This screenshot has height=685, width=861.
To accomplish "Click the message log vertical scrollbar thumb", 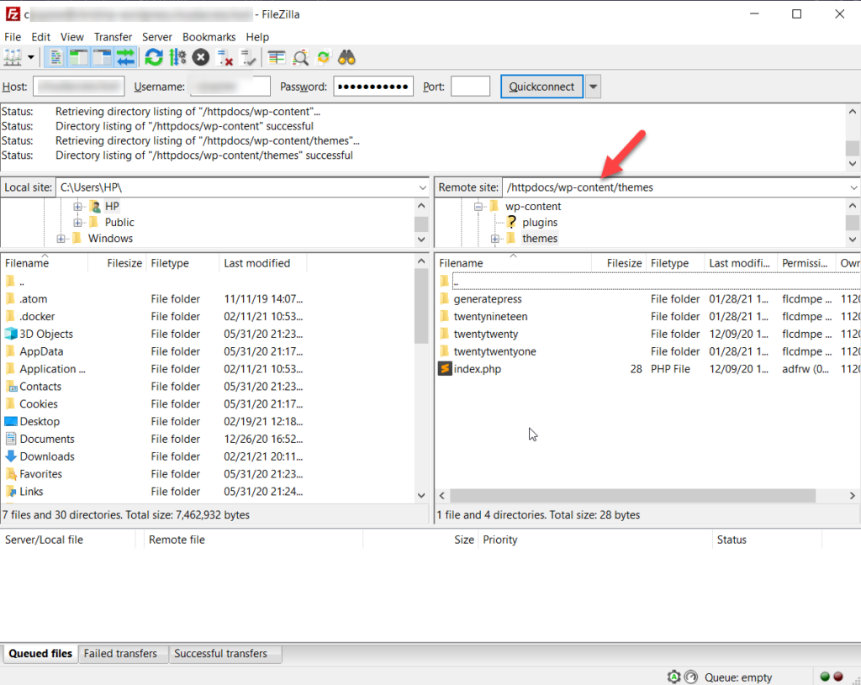I will [853, 148].
